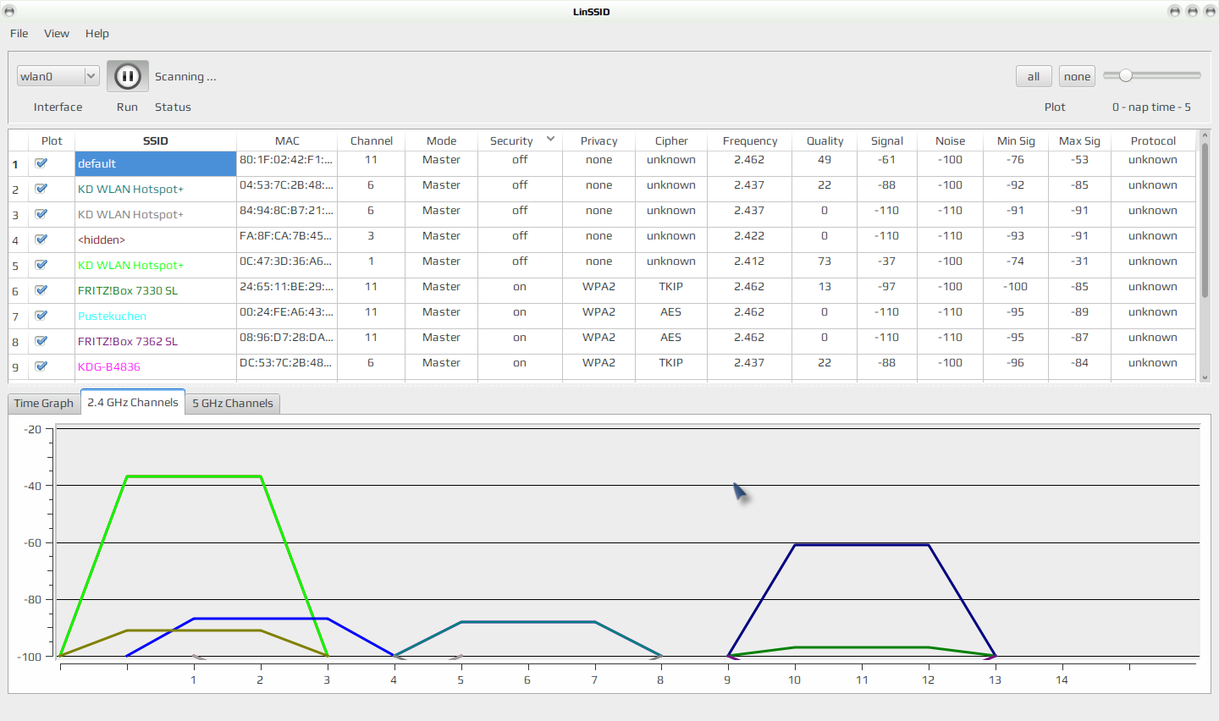Click the Protocol column header
Screen dimensions: 1219x721
point(1153,140)
